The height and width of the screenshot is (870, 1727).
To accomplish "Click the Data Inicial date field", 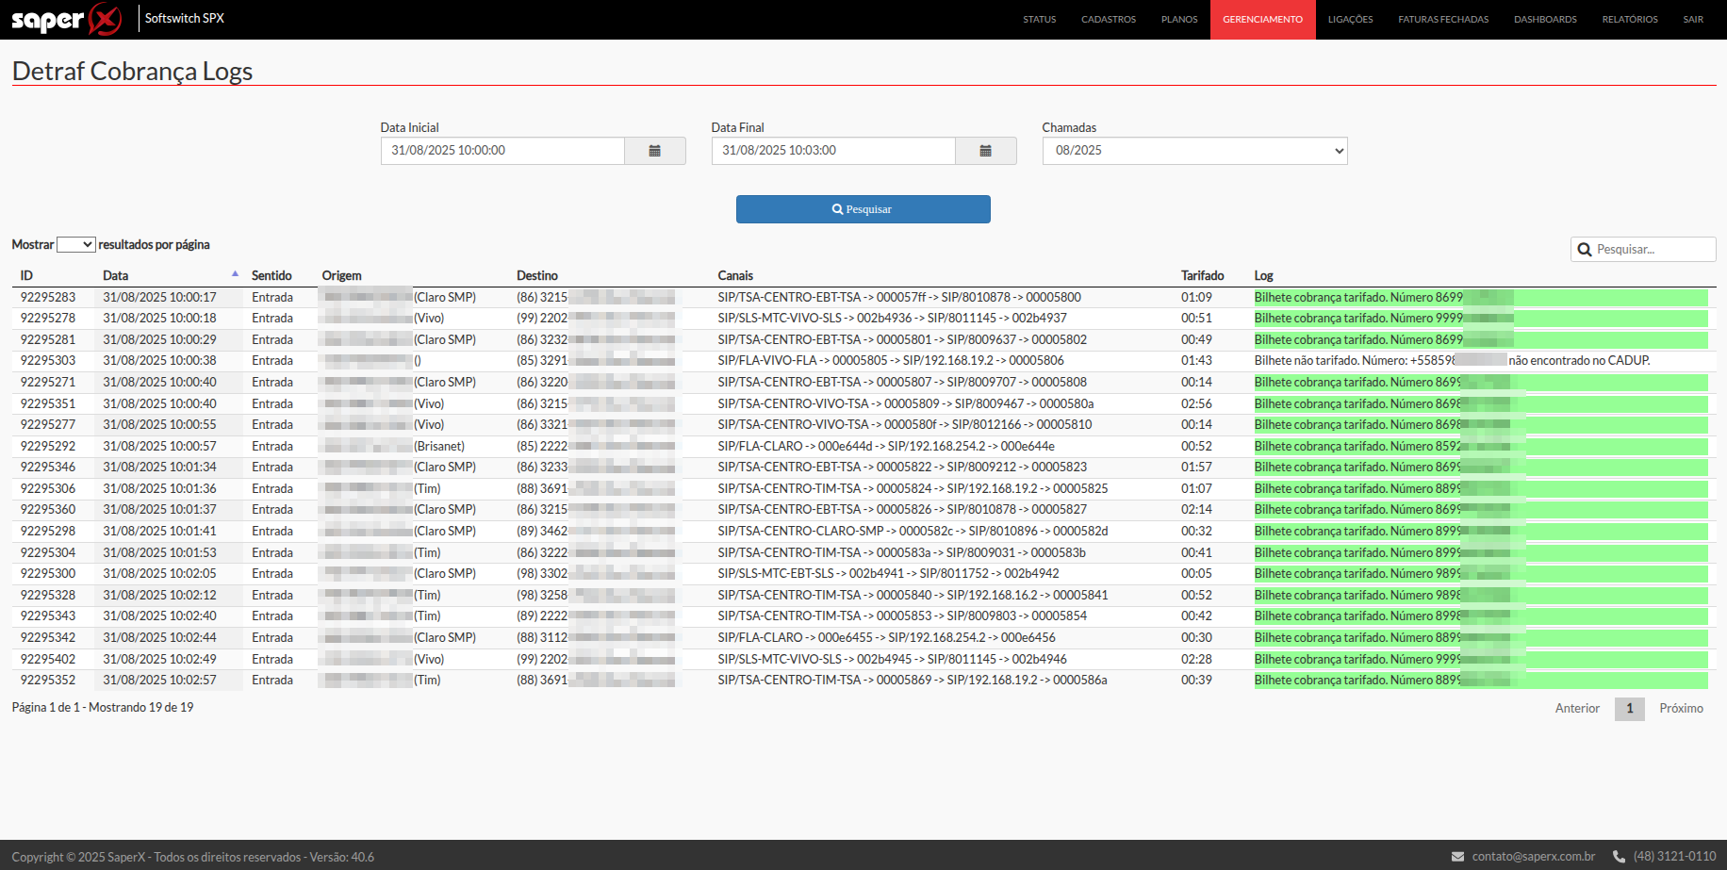I will click(x=502, y=151).
